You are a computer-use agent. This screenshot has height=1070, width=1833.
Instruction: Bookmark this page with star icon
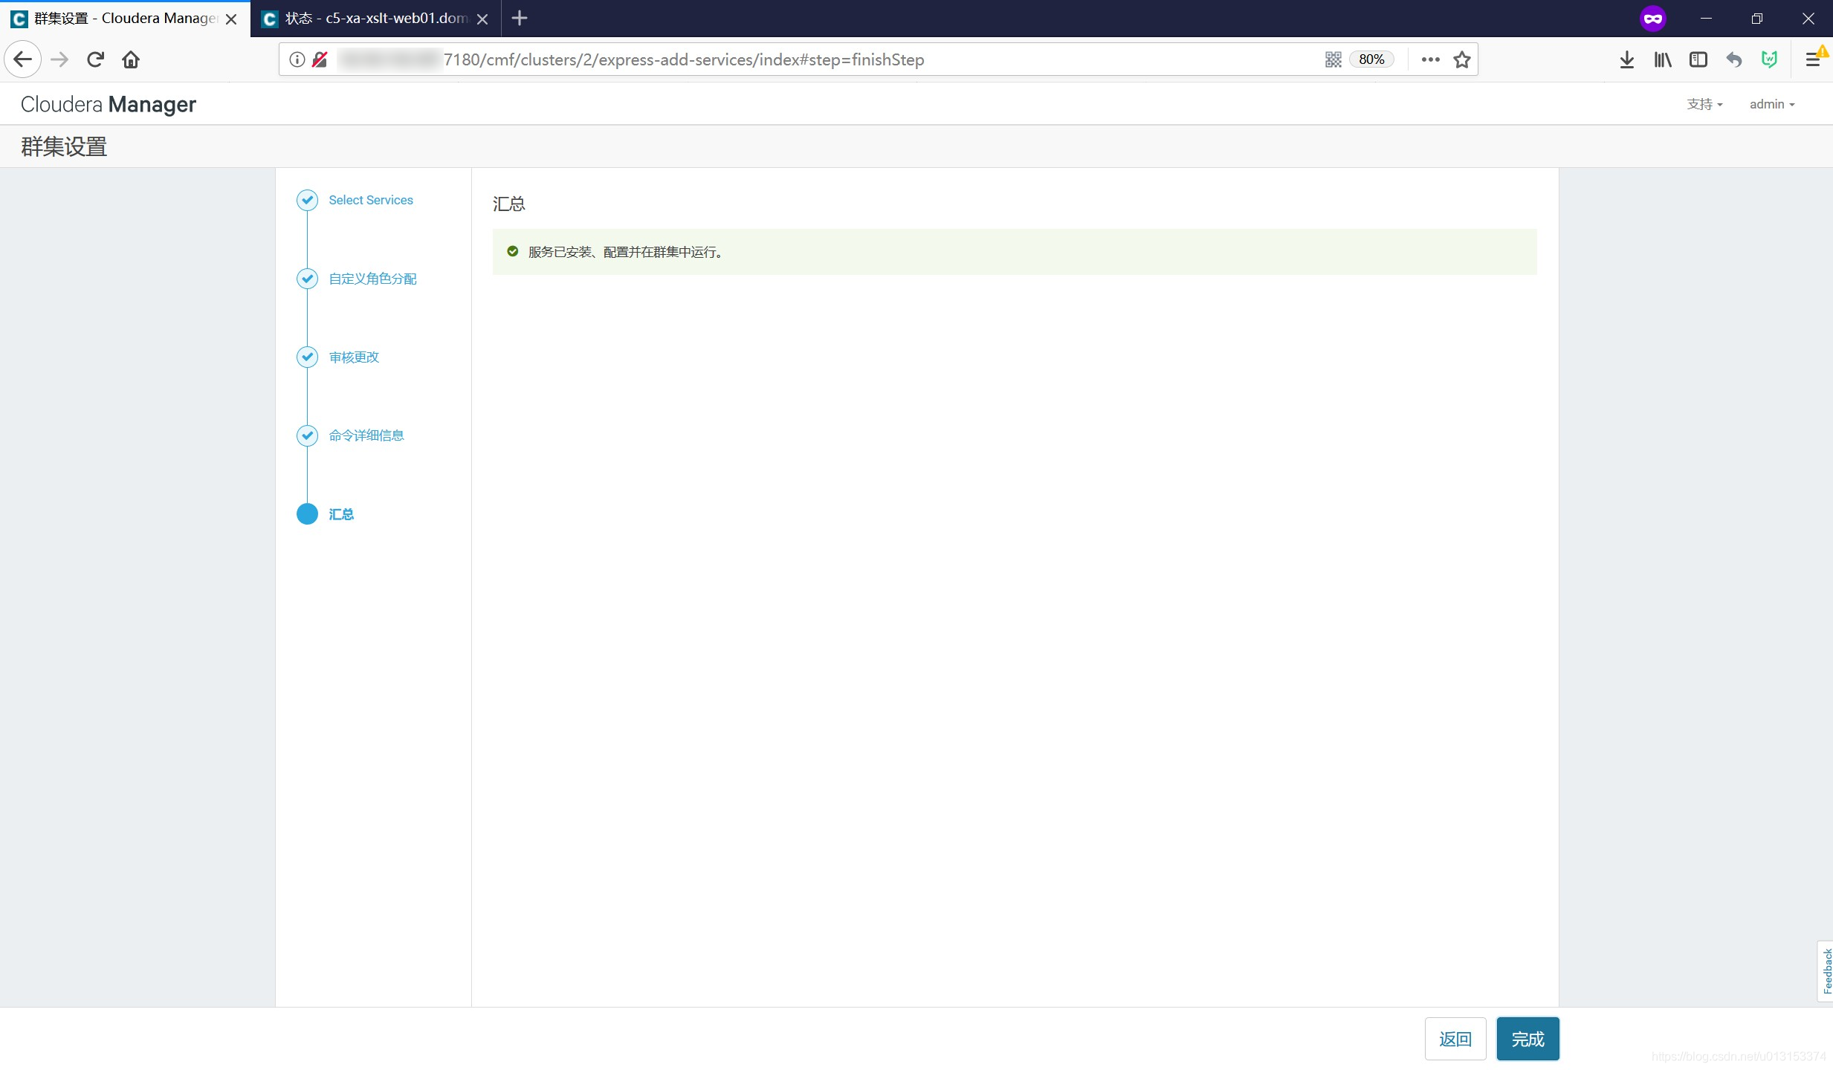1461,59
